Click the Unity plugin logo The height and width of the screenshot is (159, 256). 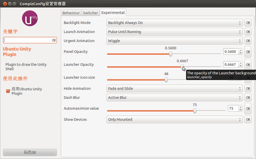[30, 18]
